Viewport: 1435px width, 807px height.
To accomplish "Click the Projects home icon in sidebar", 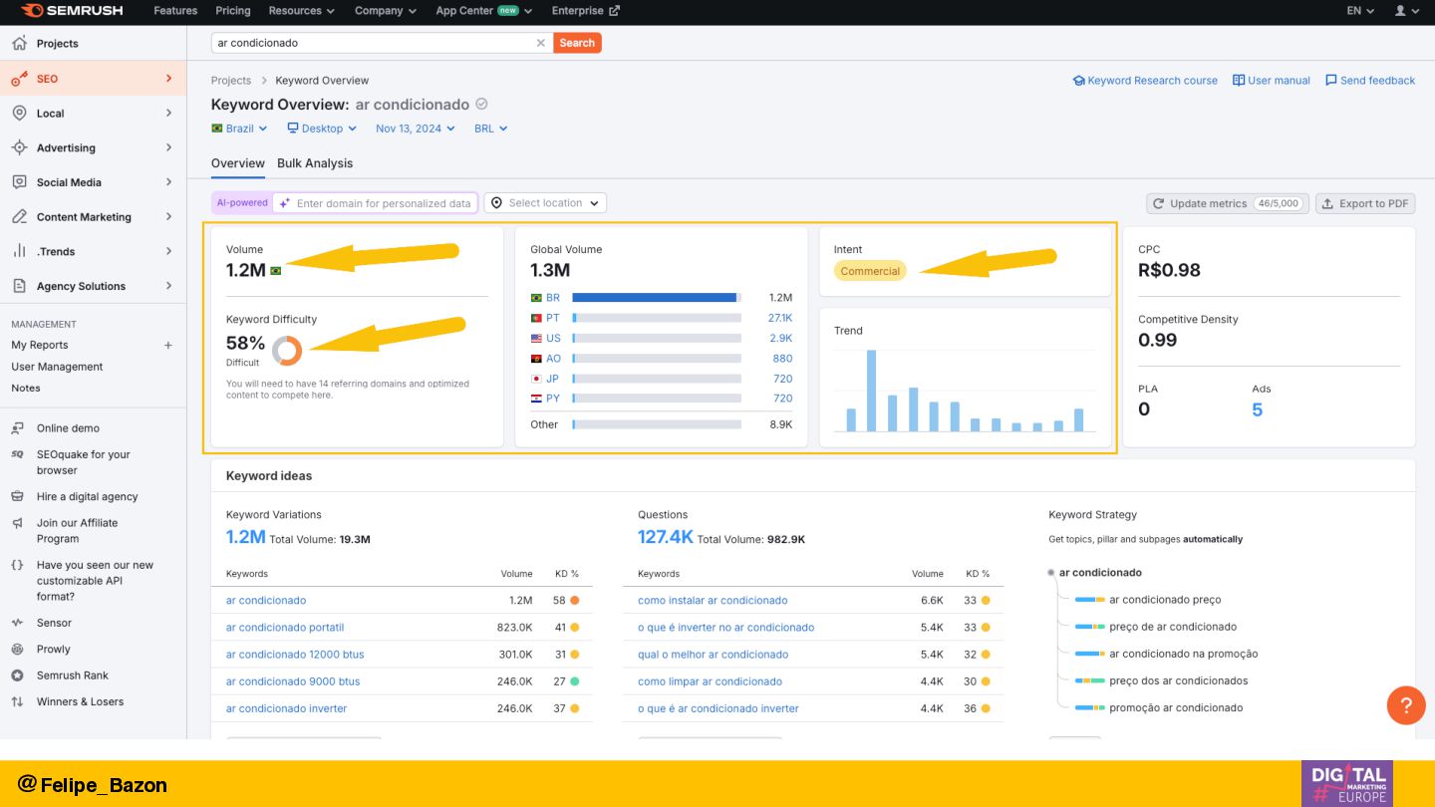I will [x=19, y=43].
